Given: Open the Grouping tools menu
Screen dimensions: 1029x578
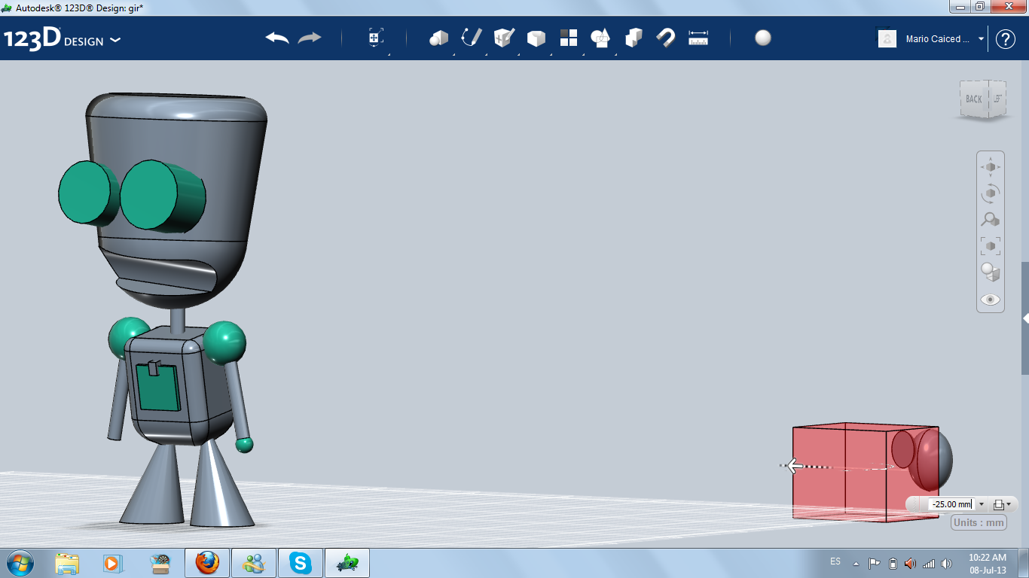Looking at the screenshot, I should click(x=600, y=38).
